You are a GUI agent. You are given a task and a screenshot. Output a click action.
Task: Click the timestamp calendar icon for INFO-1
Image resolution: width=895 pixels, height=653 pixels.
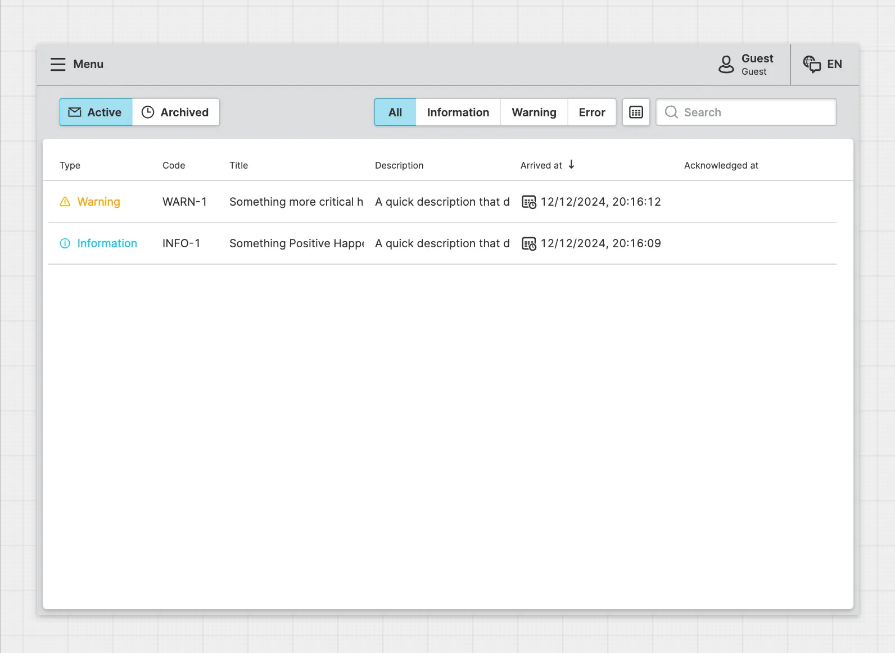click(528, 243)
